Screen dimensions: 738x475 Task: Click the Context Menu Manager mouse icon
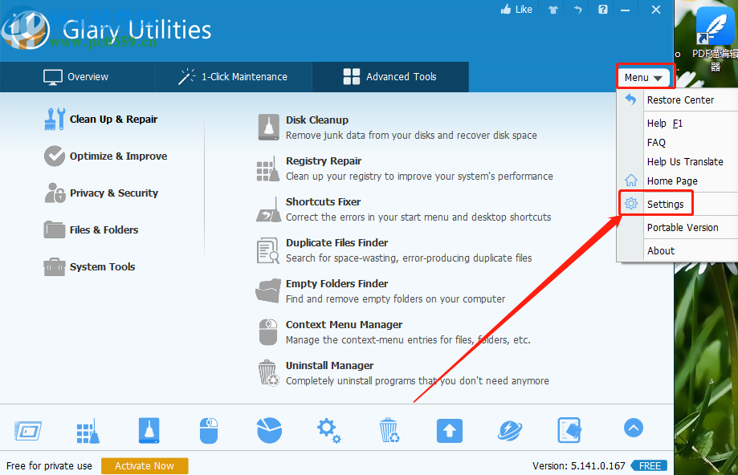click(x=268, y=332)
